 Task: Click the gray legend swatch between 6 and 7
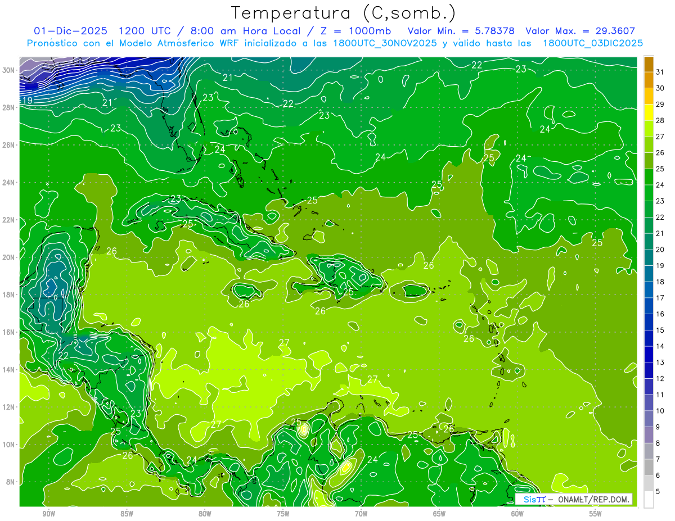(649, 467)
